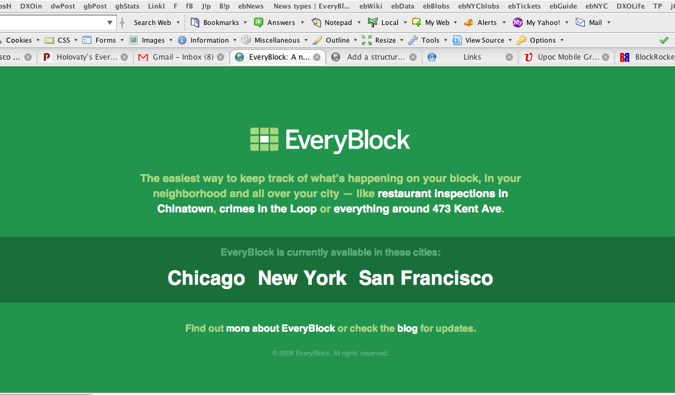Click the My Web icon

click(417, 23)
